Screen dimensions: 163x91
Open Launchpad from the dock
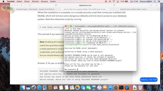34,88
